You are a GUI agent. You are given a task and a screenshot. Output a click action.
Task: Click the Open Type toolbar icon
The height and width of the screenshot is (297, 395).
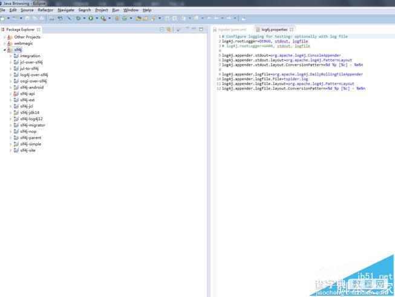pos(139,18)
